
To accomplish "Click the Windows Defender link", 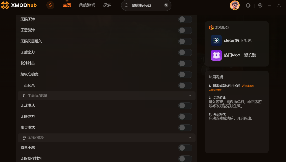I will [232, 88].
